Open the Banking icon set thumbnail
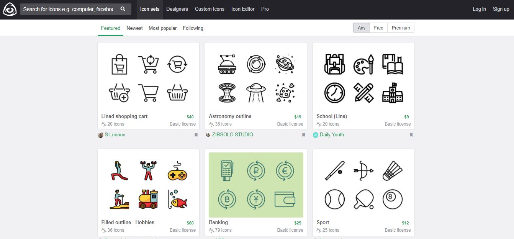This screenshot has width=514, height=239. pos(256,185)
